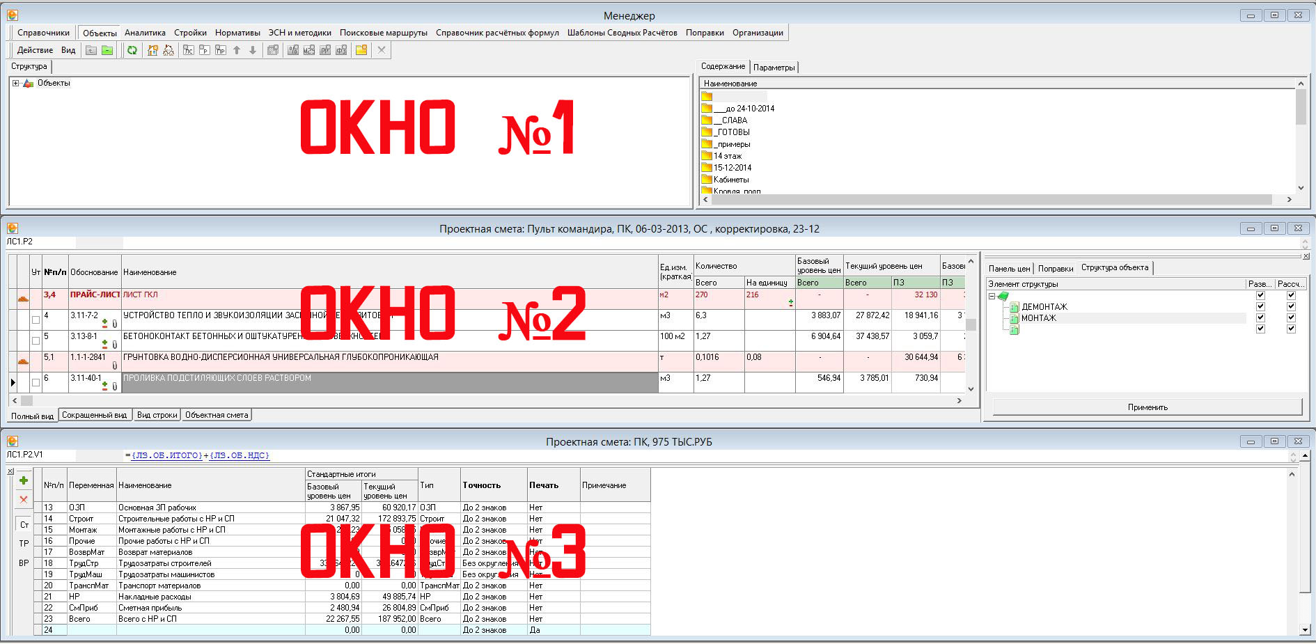Click the up arrow toolbar icon
The image size is (1316, 644).
coord(237,50)
